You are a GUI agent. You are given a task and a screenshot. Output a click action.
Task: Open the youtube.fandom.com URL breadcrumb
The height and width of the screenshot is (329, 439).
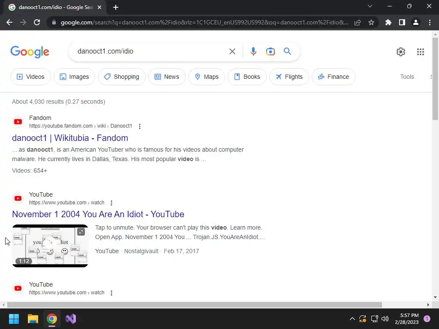coord(81,126)
